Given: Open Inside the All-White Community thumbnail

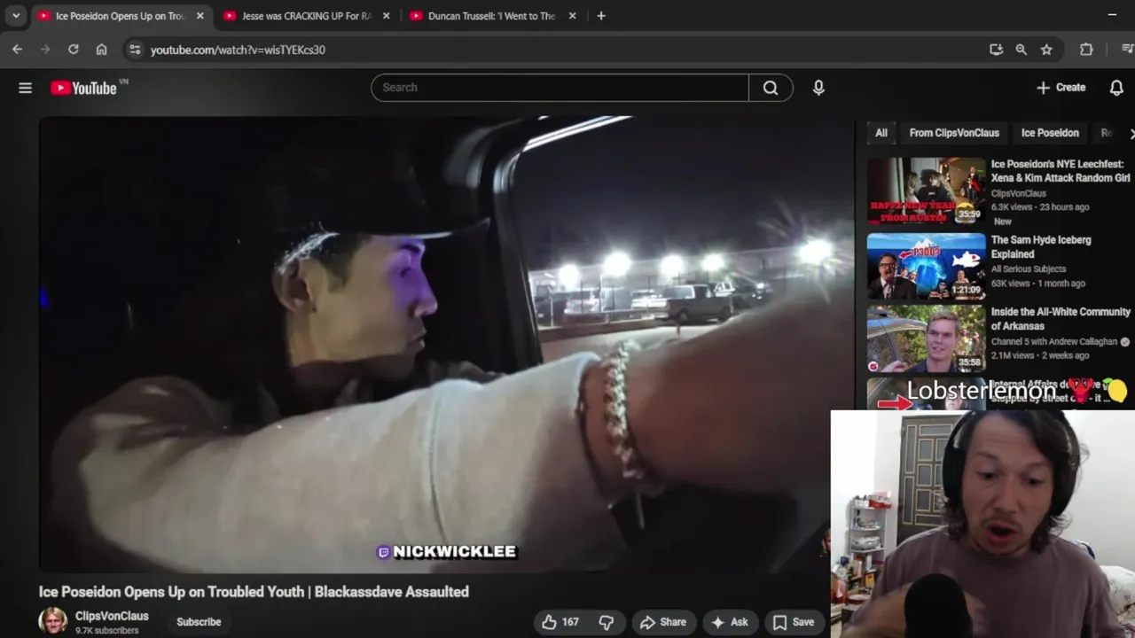Looking at the screenshot, I should (926, 338).
